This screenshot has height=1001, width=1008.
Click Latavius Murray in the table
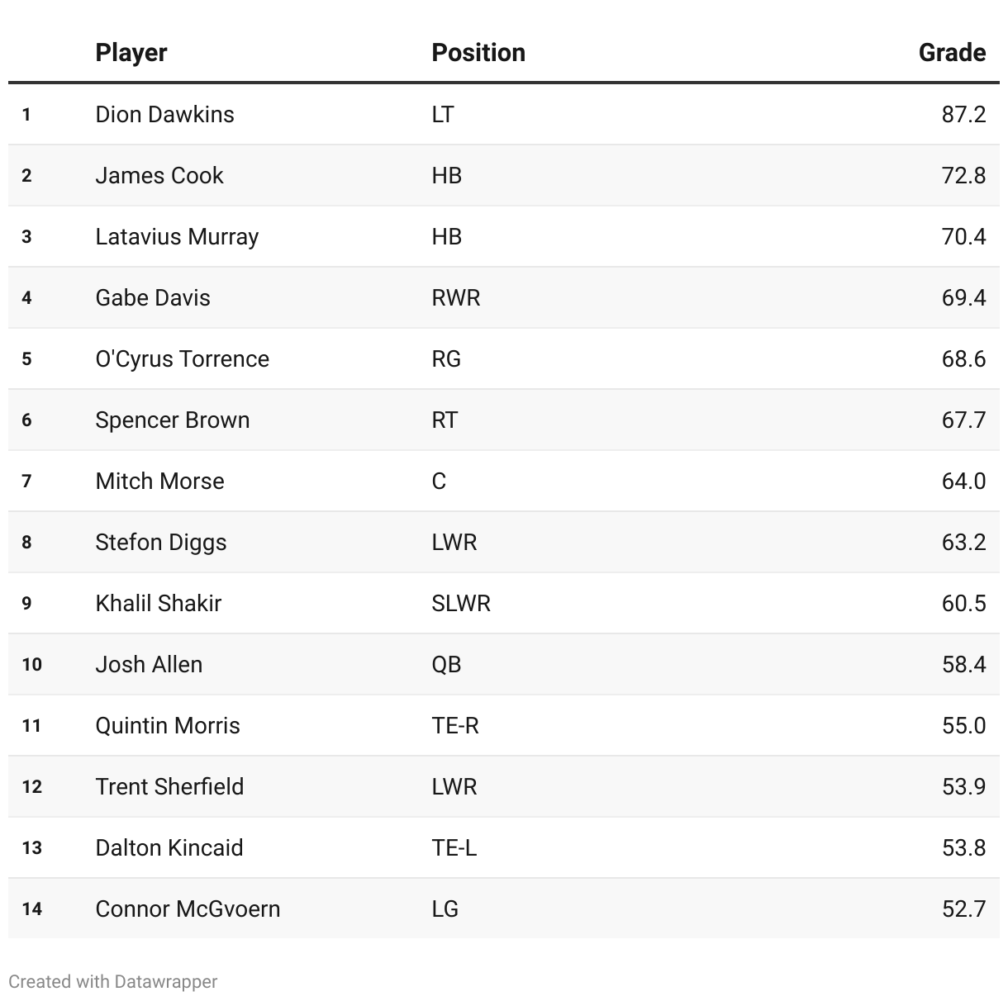(177, 236)
